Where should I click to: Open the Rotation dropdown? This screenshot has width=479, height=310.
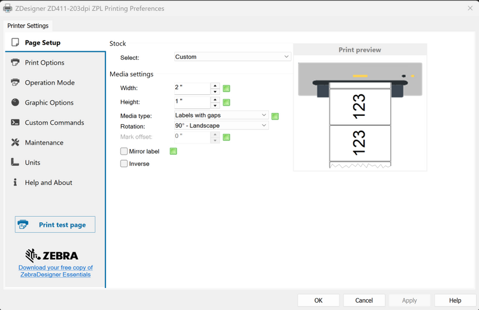tap(221, 125)
